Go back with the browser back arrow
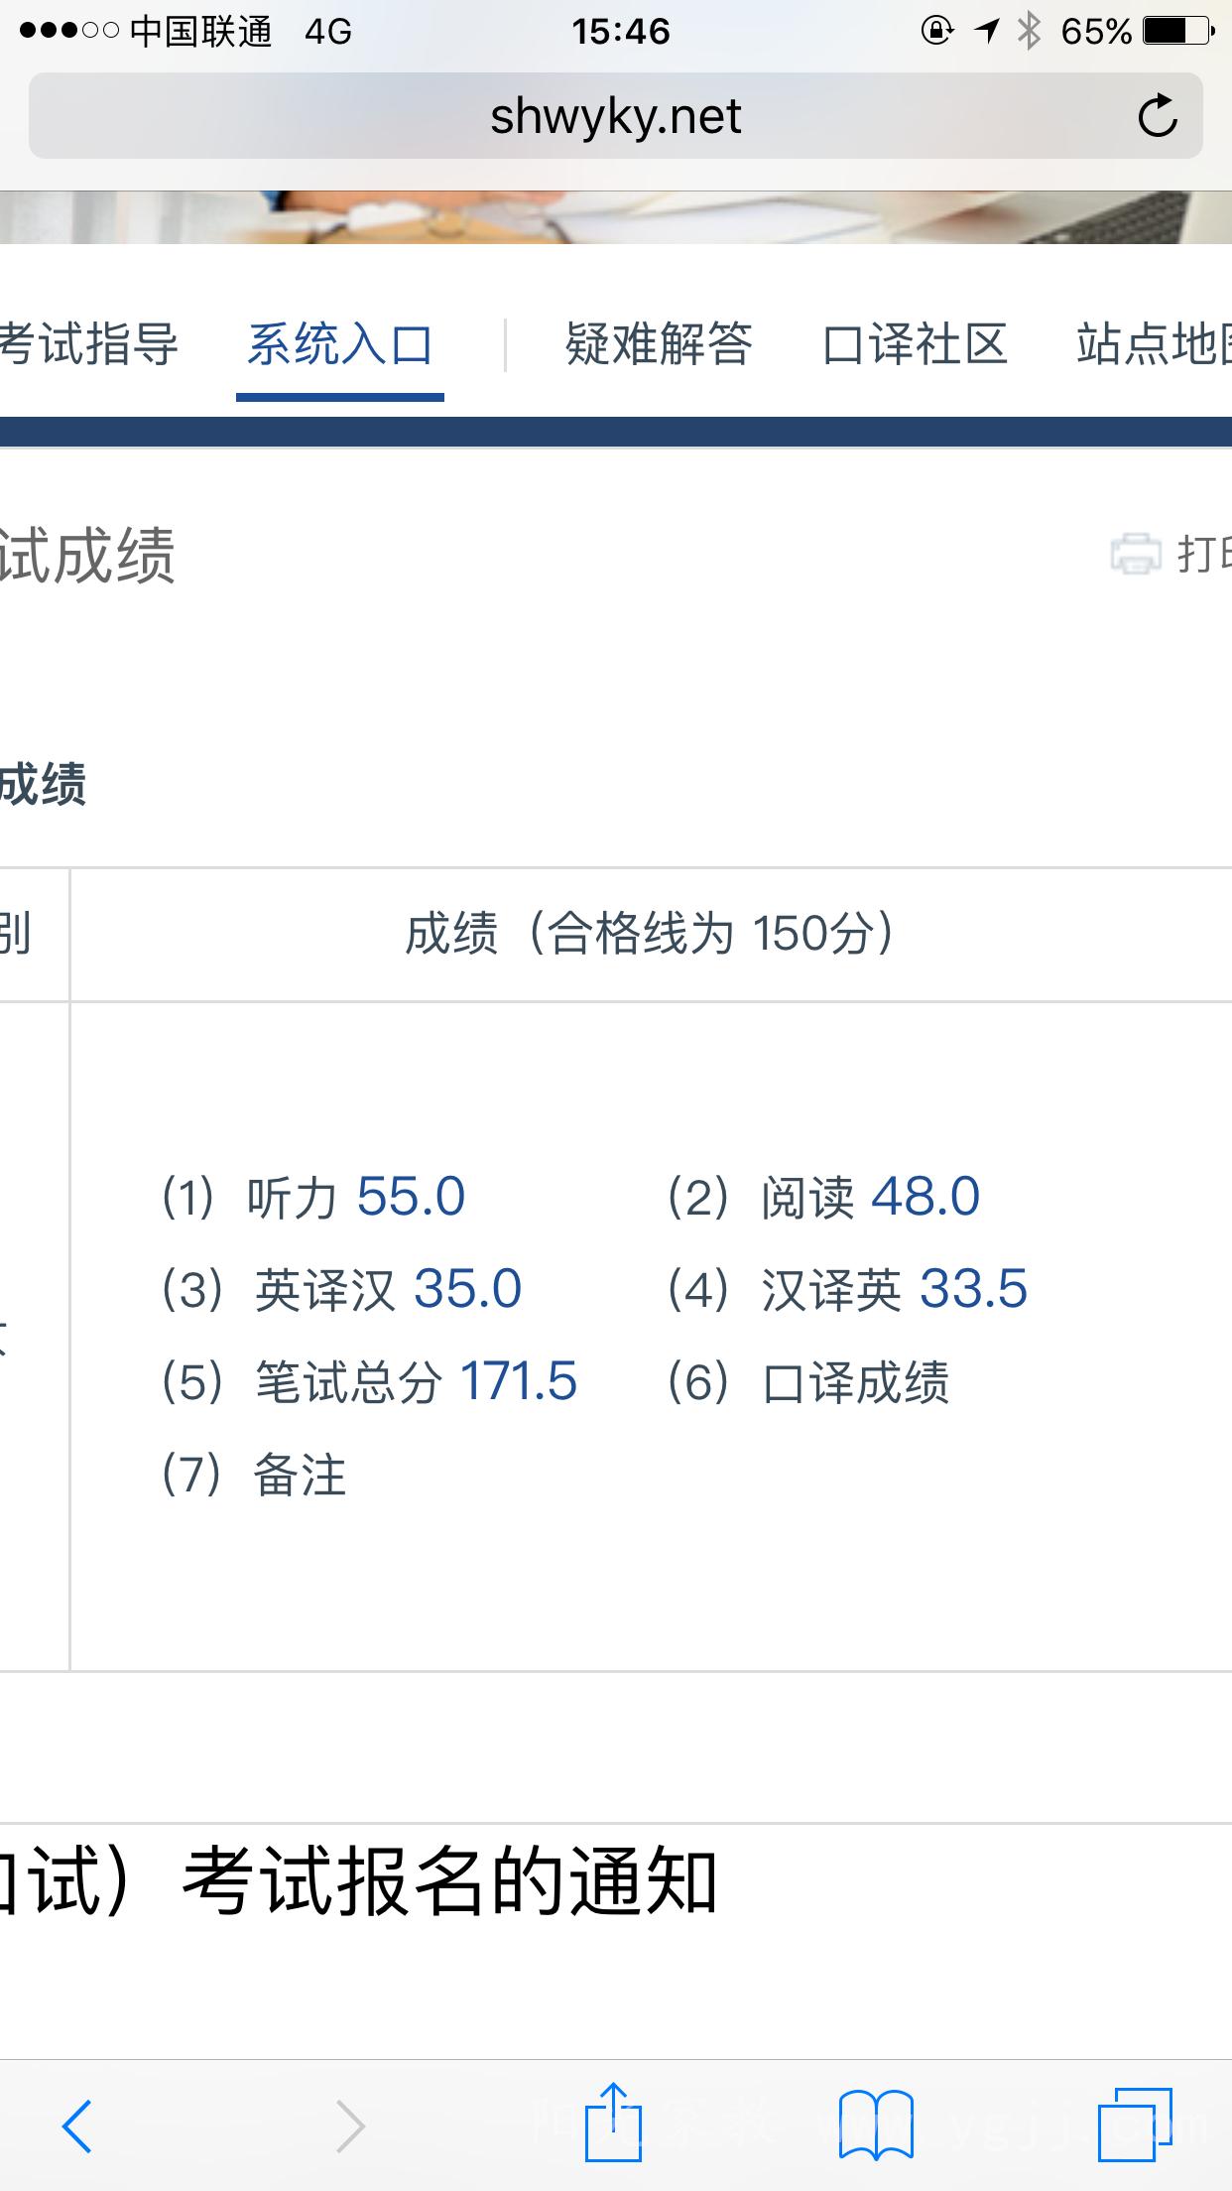 pos(77,2127)
